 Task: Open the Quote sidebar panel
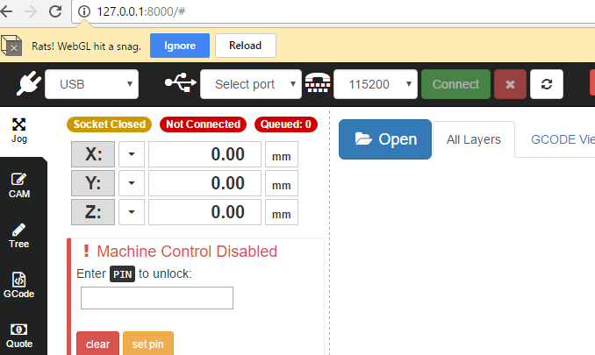pos(19,336)
